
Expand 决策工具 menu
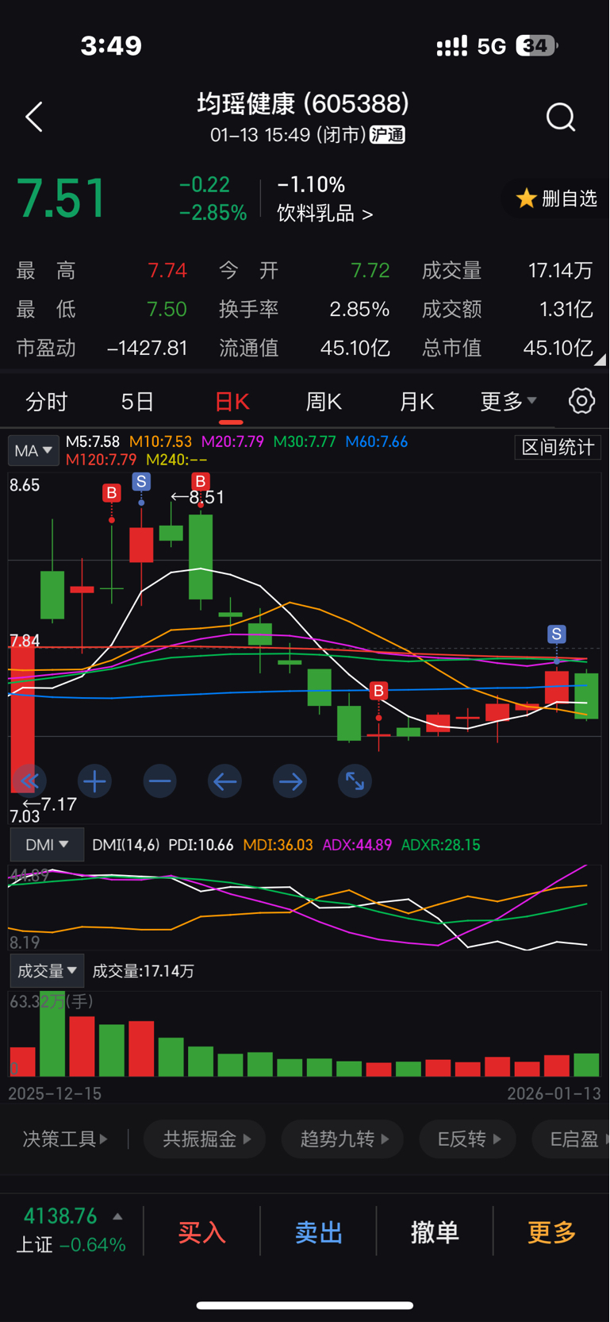66,1139
